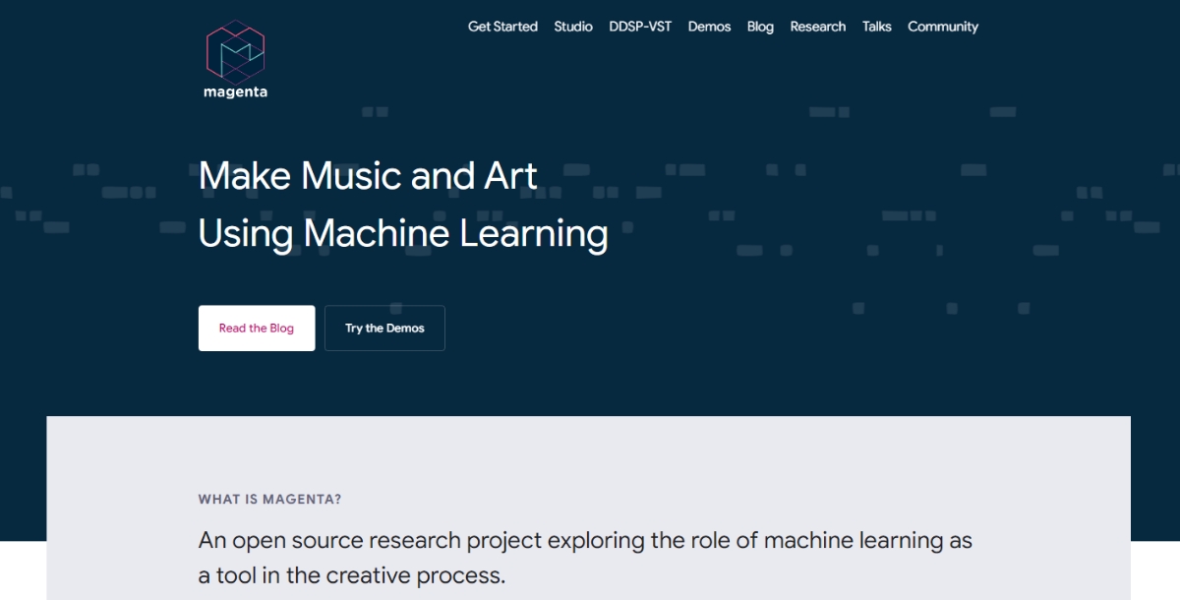Open the DDSP-VST menu item

[x=640, y=27]
